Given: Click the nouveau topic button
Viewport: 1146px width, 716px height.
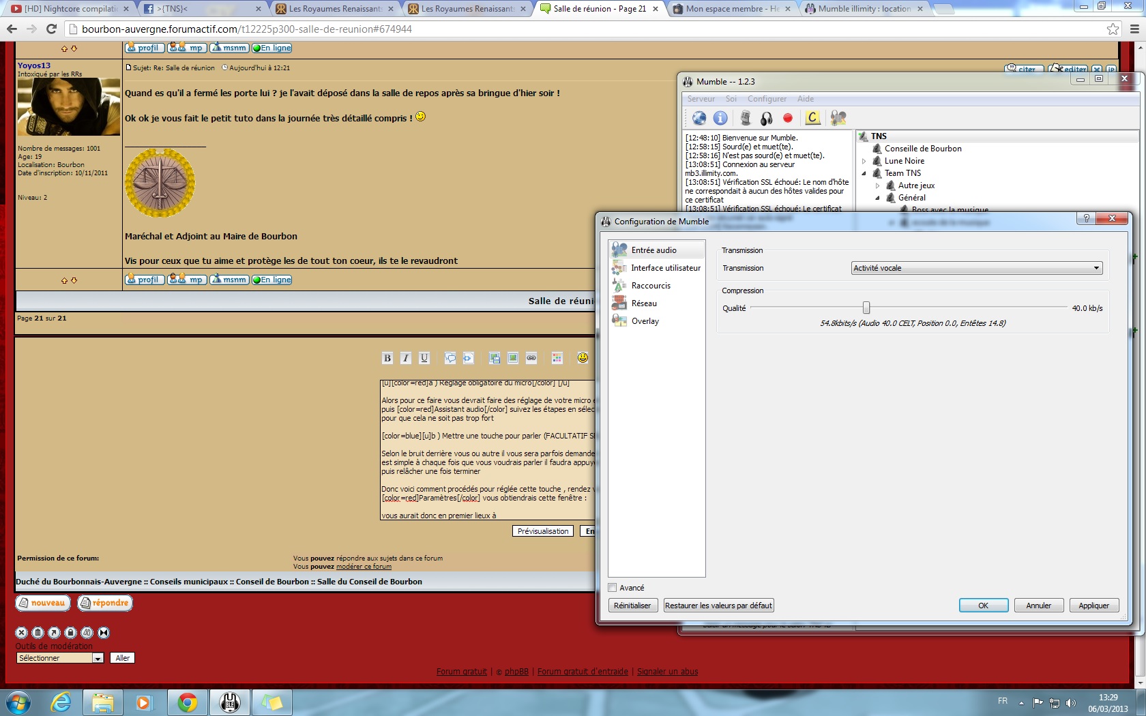Looking at the screenshot, I should [x=42, y=603].
